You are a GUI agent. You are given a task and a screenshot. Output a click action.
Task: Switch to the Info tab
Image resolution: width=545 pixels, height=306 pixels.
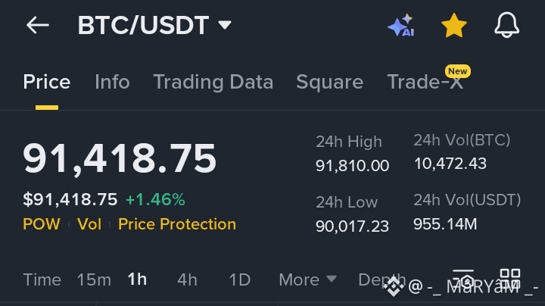pyautogui.click(x=112, y=82)
